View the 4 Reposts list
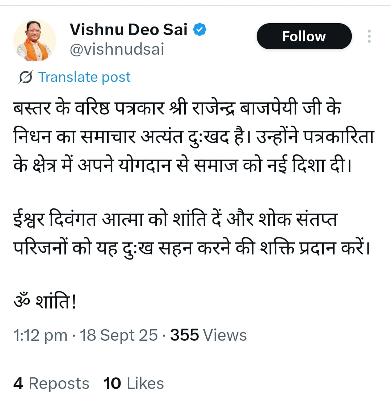391x402 pixels. (51, 384)
